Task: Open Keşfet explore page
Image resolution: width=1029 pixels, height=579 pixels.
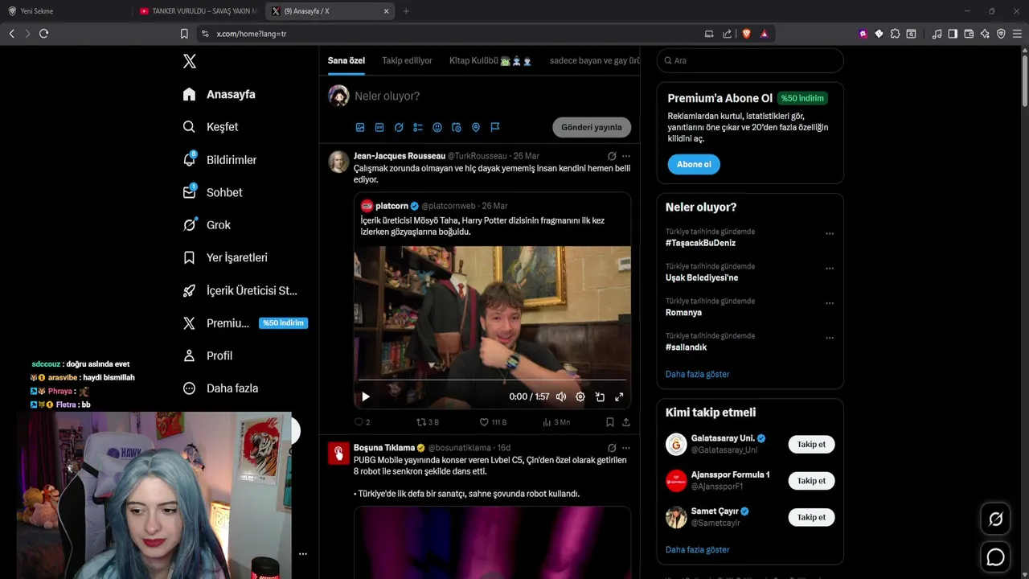Action: click(x=211, y=127)
